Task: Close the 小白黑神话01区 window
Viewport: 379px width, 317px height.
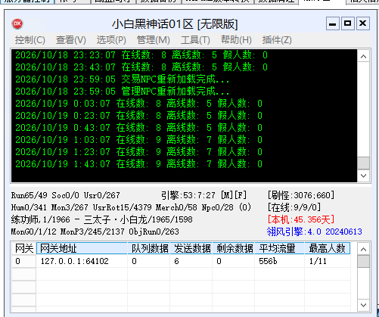Action: 363,23
